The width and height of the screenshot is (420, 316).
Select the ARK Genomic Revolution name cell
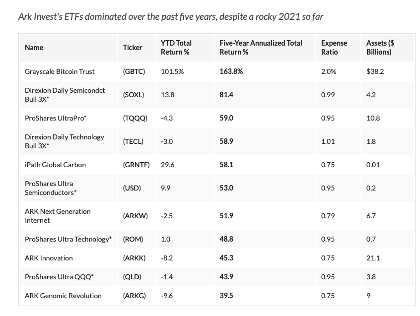(x=63, y=296)
